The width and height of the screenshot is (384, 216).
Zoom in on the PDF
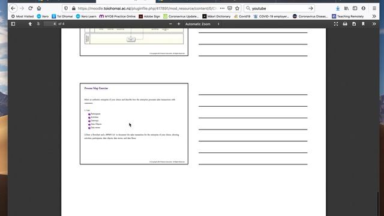(x=179, y=24)
